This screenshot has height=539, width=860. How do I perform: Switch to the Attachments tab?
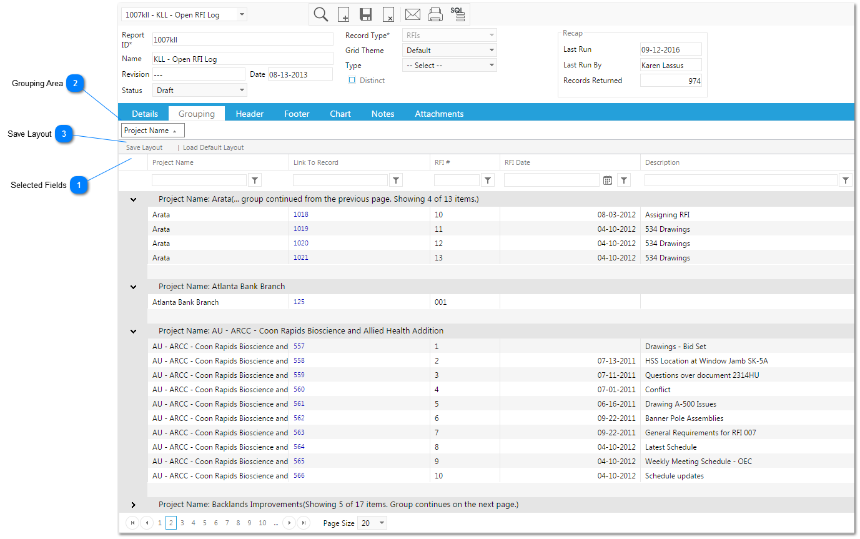[439, 114]
